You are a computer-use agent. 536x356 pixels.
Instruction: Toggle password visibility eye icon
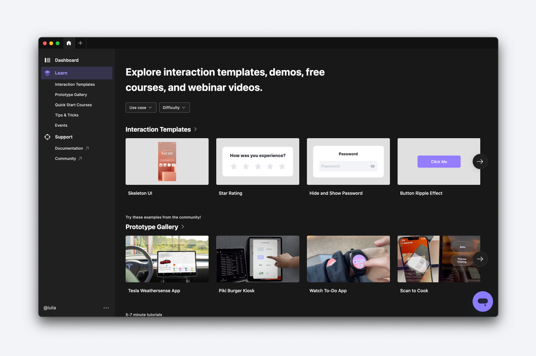(x=373, y=166)
